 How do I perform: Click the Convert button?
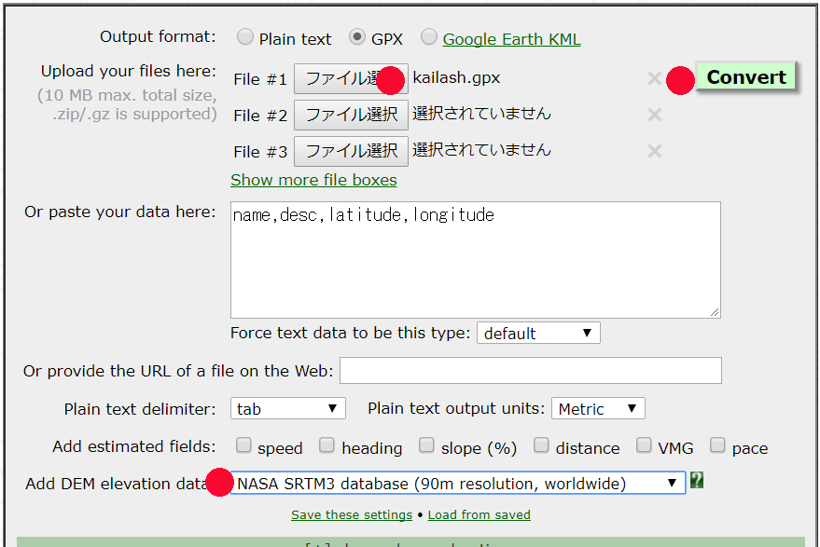click(x=746, y=76)
